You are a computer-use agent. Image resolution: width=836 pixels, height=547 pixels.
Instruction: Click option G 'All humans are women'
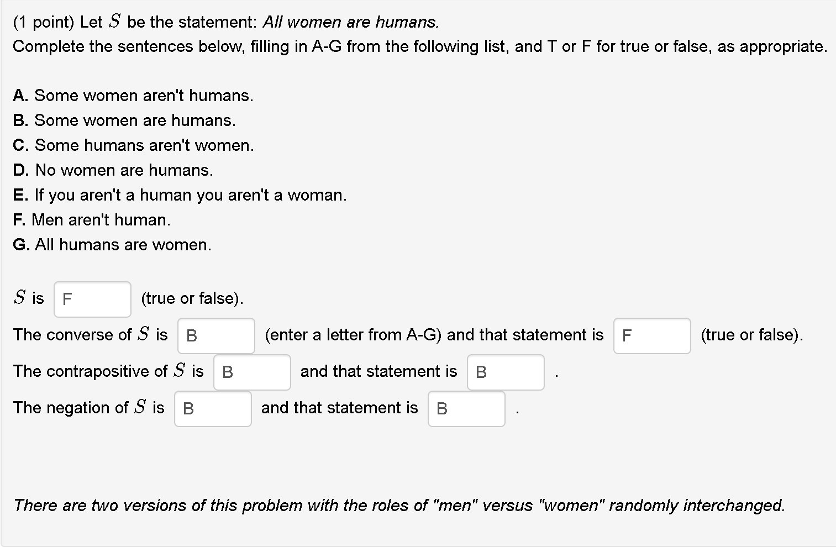click(112, 244)
